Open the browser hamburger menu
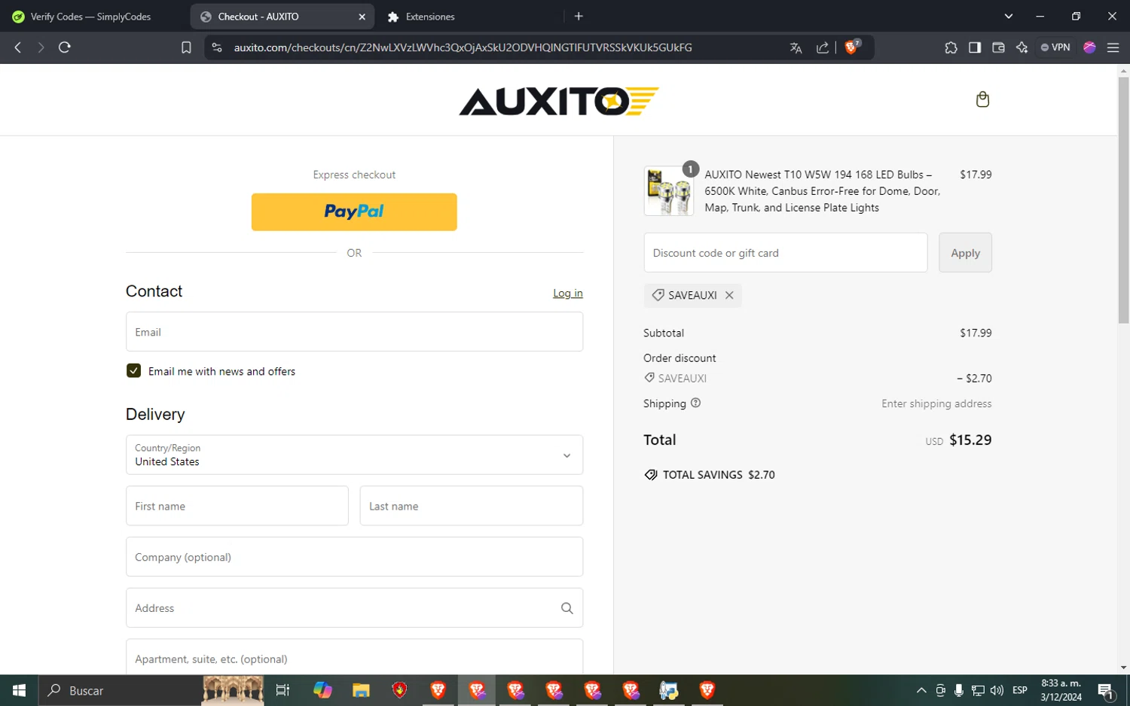Image resolution: width=1130 pixels, height=706 pixels. click(1113, 47)
